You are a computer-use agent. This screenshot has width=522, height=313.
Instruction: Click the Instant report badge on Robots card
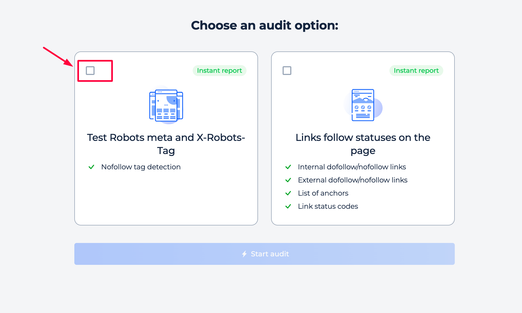(x=219, y=71)
